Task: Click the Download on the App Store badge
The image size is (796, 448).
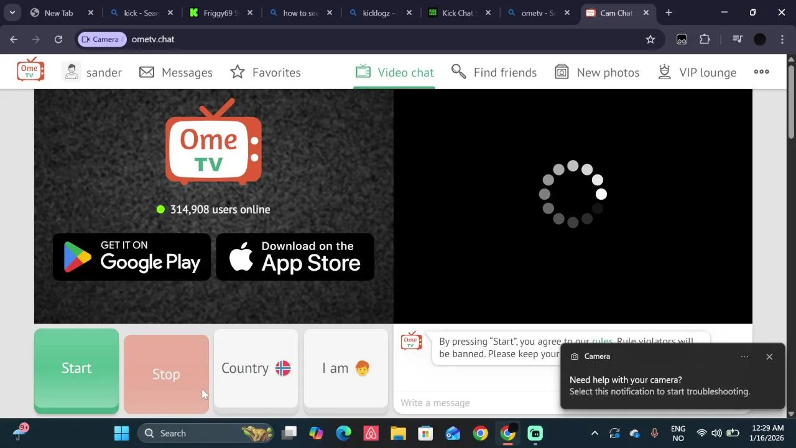Action: tap(295, 257)
